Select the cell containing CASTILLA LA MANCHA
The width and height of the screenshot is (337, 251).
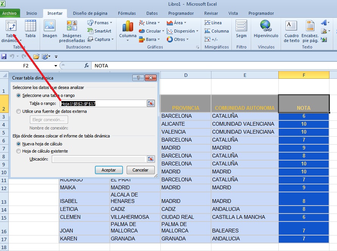point(245,217)
